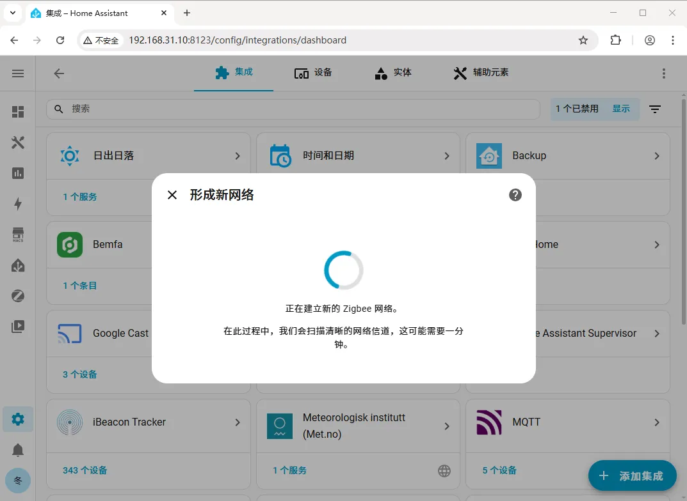
Task: Switch to the 集成 tab
Action: 234,72
